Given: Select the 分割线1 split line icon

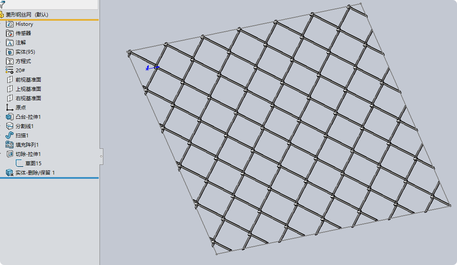Looking at the screenshot, I should (10, 126).
